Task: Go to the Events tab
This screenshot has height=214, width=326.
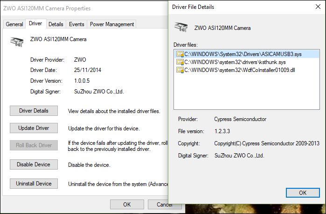Action: (76, 24)
